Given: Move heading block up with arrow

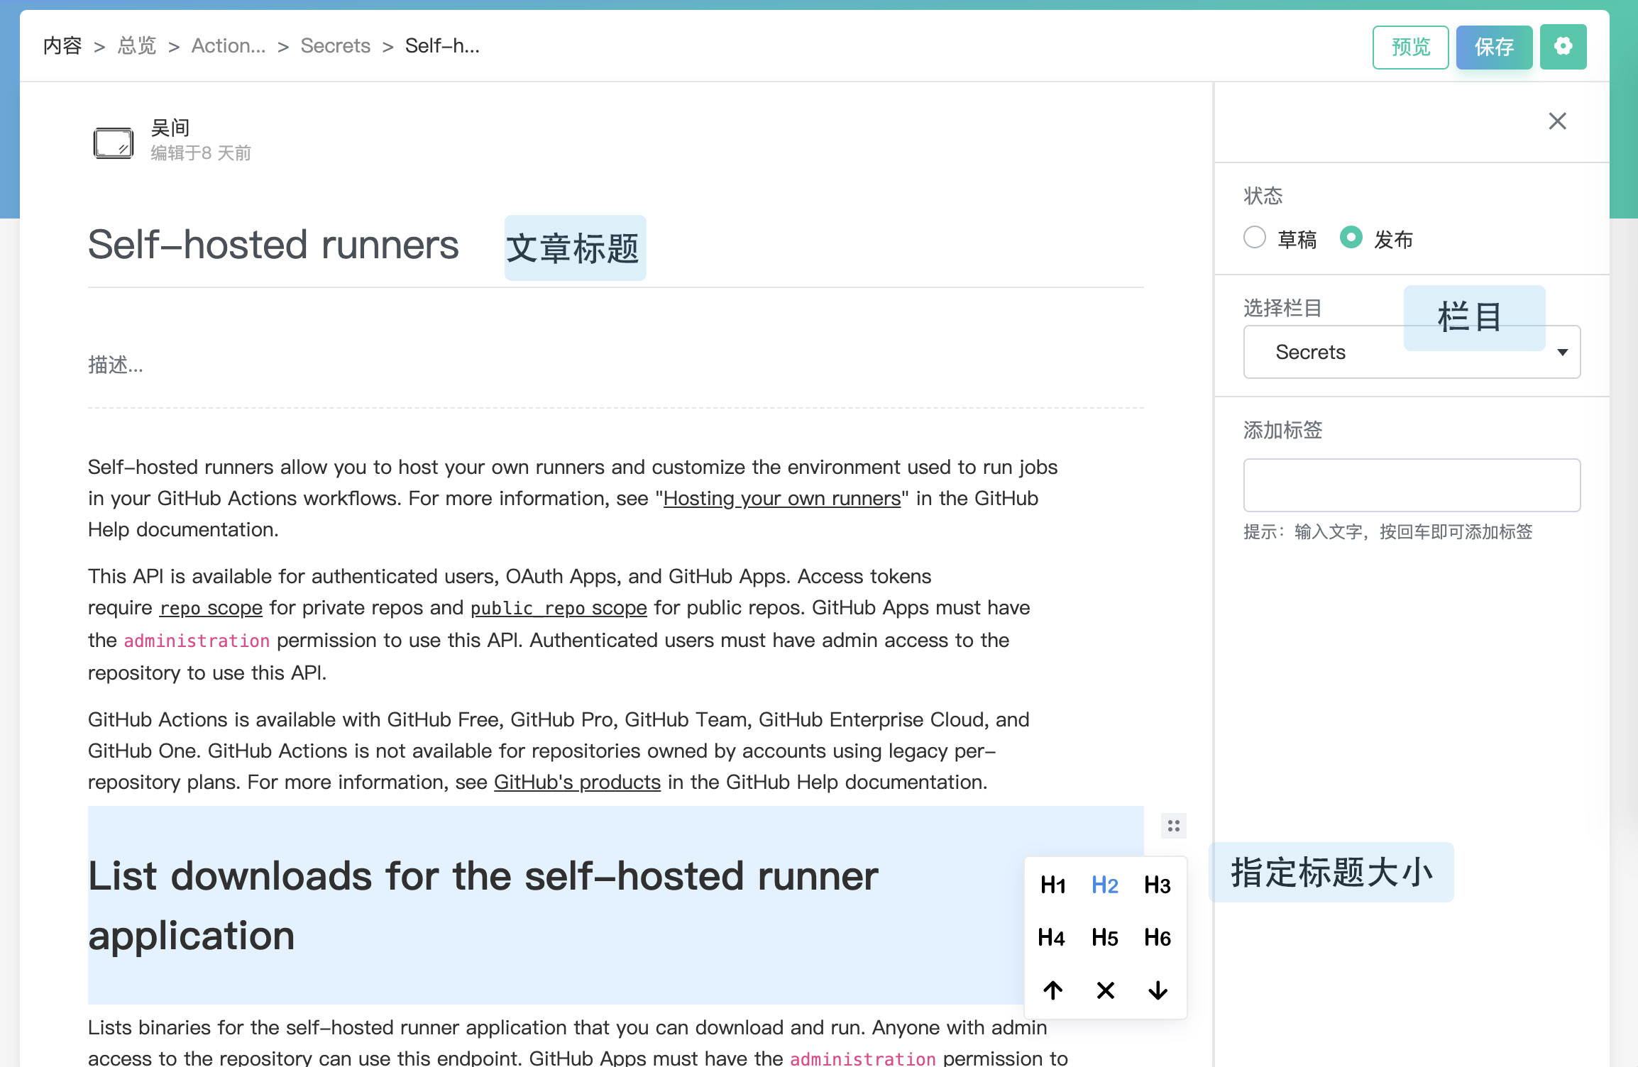Looking at the screenshot, I should click(1052, 990).
